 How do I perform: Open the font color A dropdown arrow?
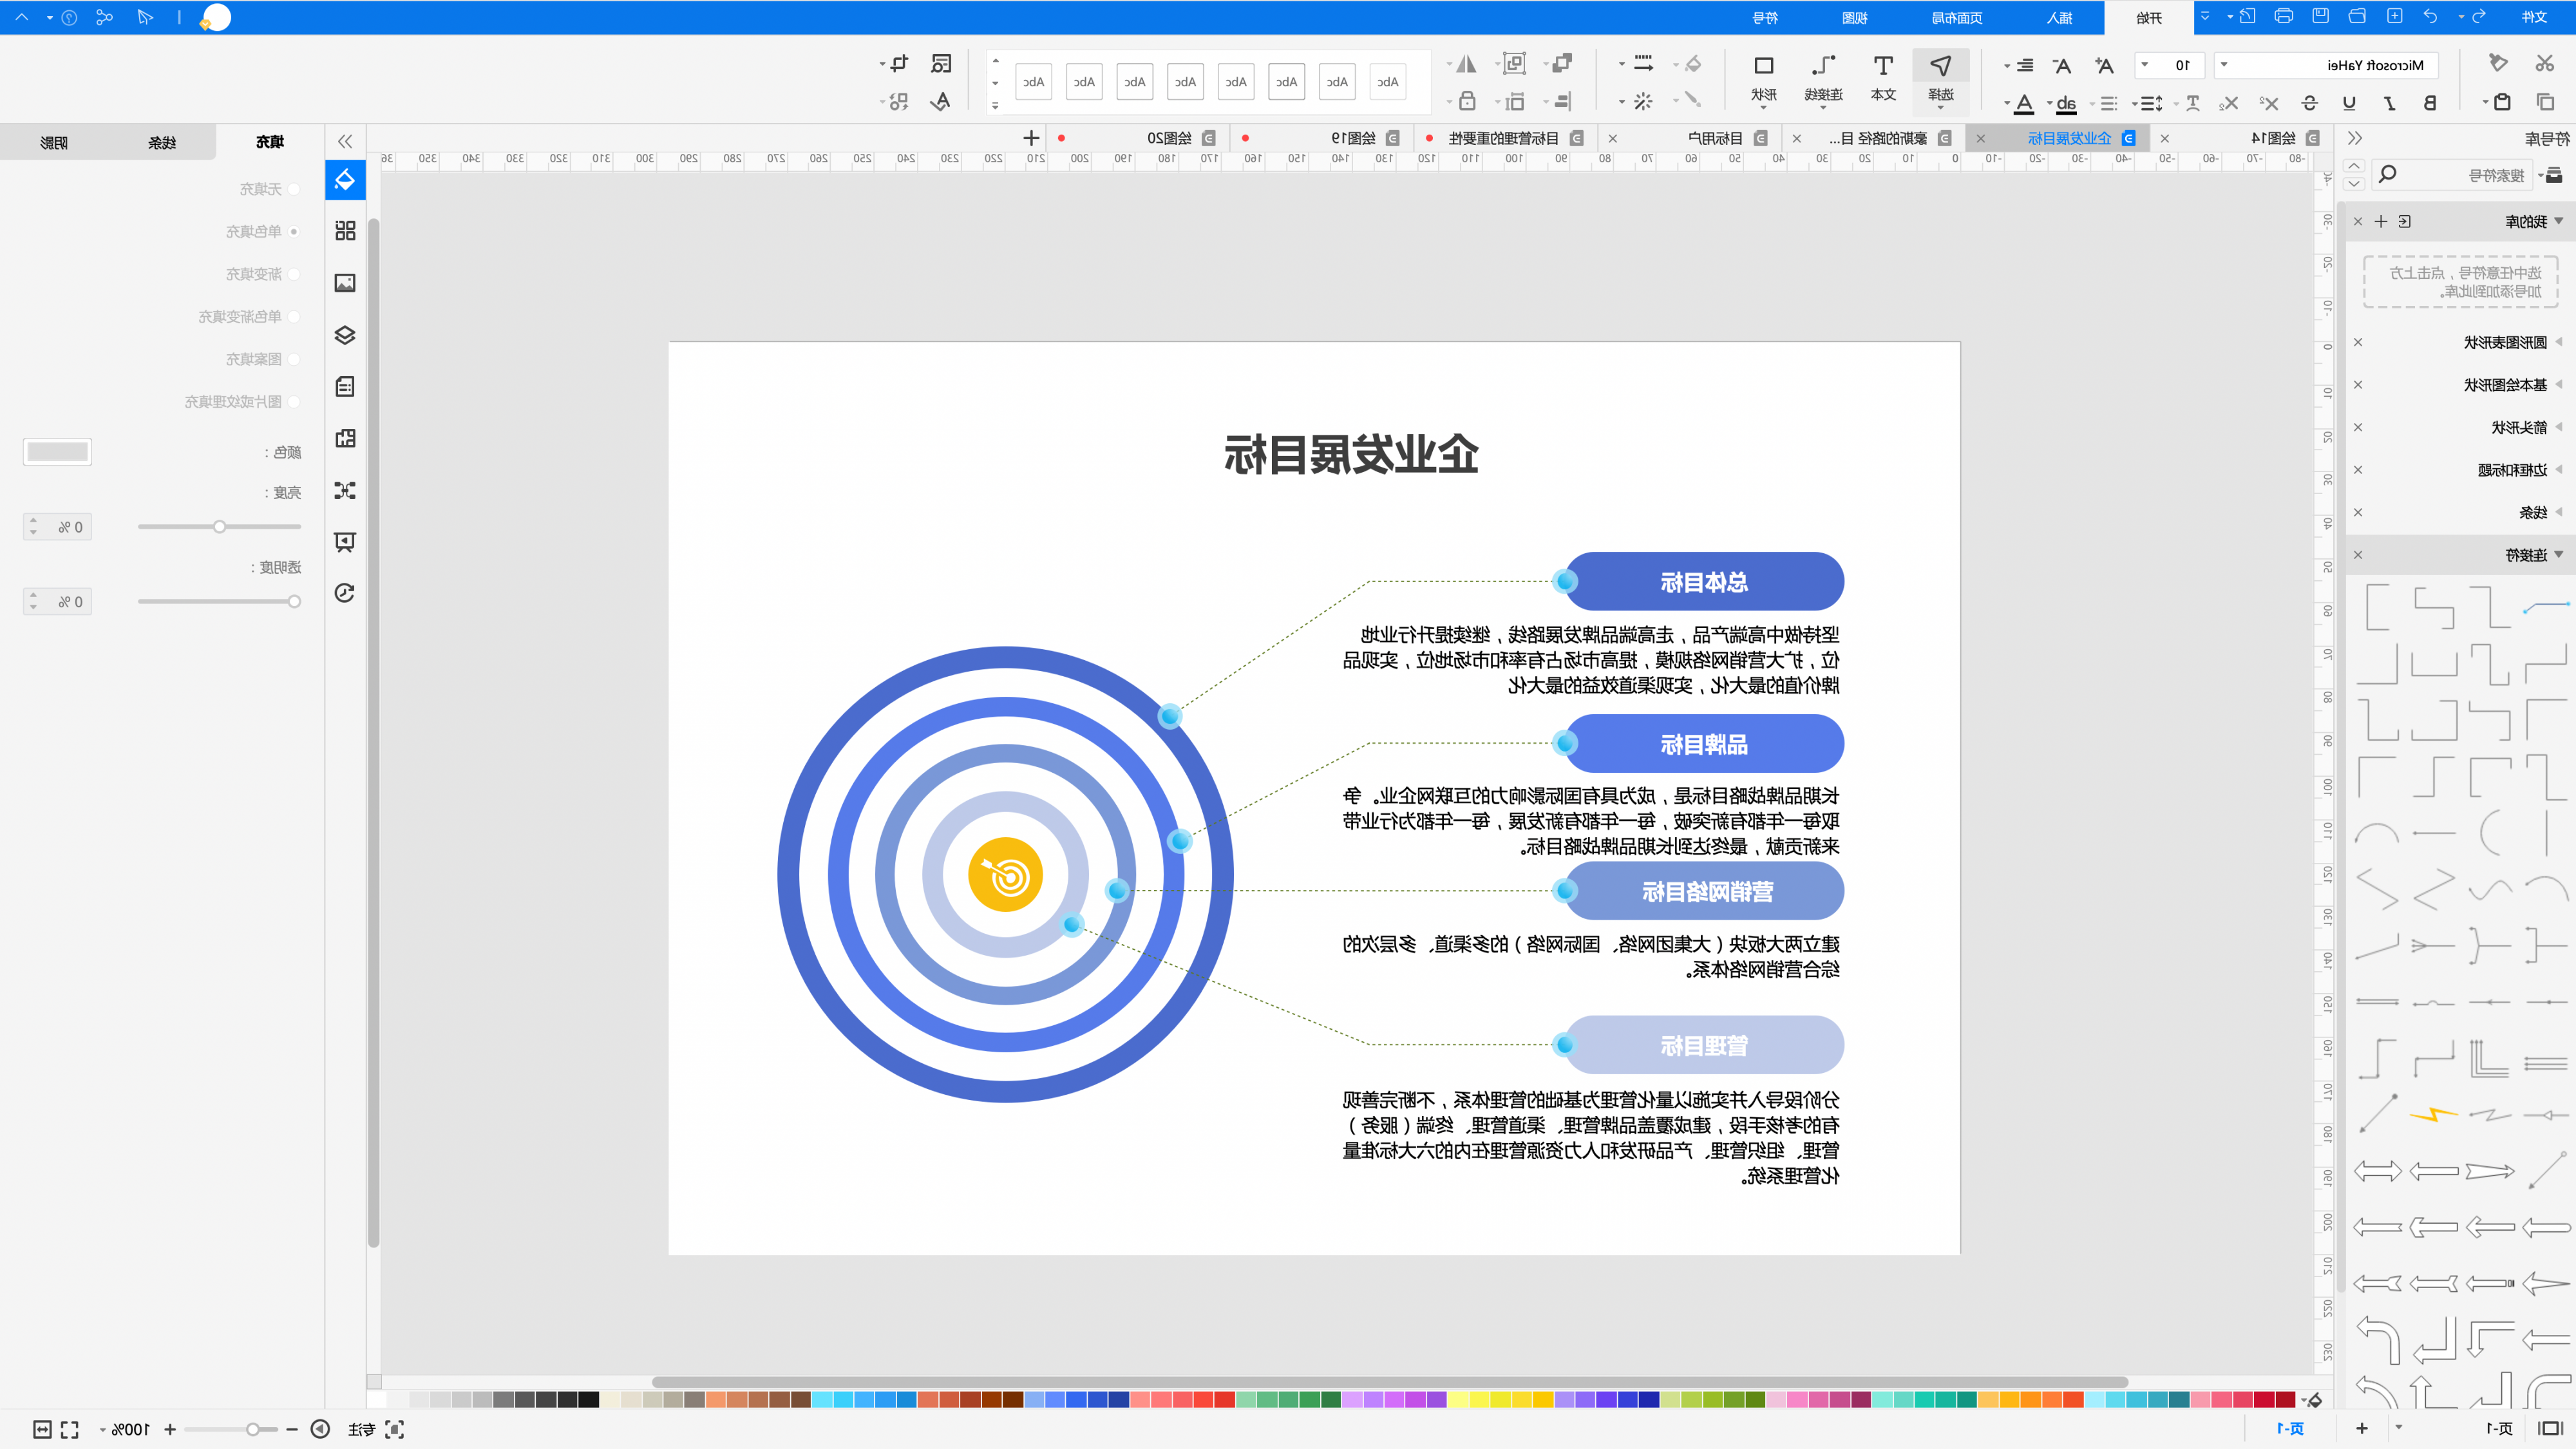coord(2007,103)
